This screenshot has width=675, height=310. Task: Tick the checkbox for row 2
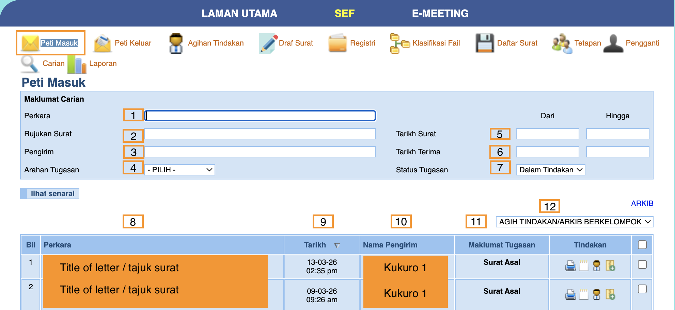tap(642, 289)
